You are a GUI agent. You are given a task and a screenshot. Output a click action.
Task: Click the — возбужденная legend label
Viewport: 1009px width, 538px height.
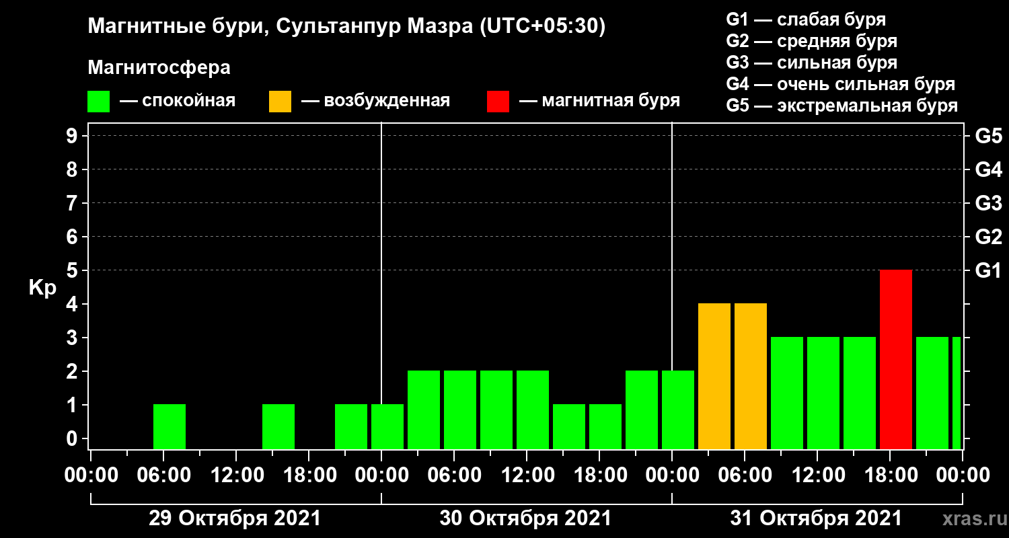tap(375, 102)
